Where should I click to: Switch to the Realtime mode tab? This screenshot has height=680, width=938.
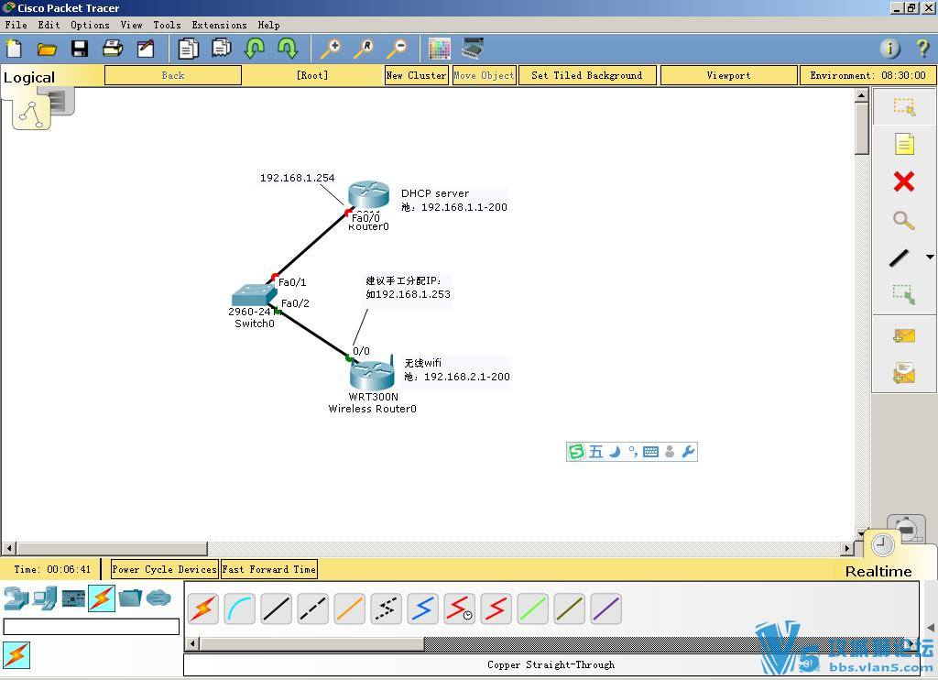(x=878, y=571)
